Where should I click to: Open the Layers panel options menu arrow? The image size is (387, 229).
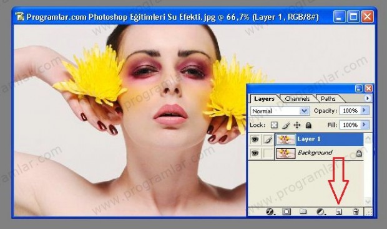click(x=367, y=98)
